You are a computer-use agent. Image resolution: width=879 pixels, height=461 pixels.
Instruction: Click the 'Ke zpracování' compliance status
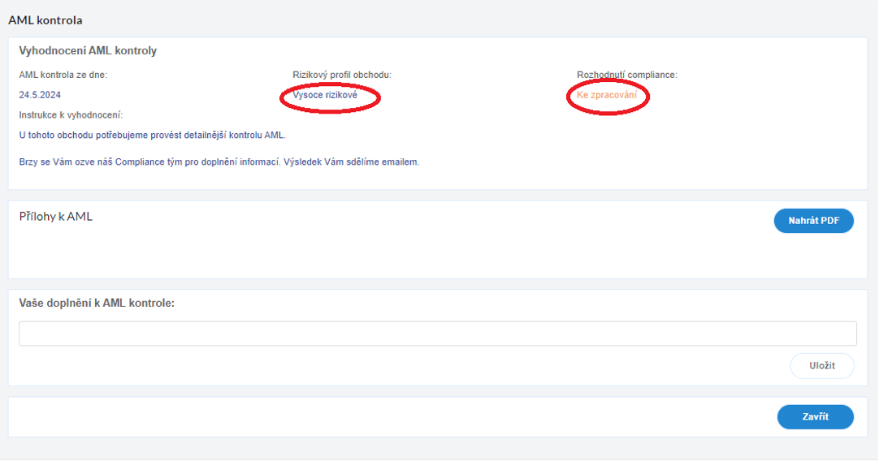(607, 95)
